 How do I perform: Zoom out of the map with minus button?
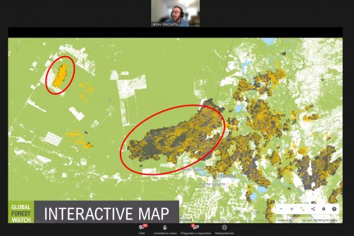pyautogui.click(x=281, y=209)
